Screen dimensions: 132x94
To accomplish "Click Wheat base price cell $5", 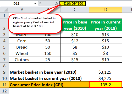I will click(x=75, y=53).
